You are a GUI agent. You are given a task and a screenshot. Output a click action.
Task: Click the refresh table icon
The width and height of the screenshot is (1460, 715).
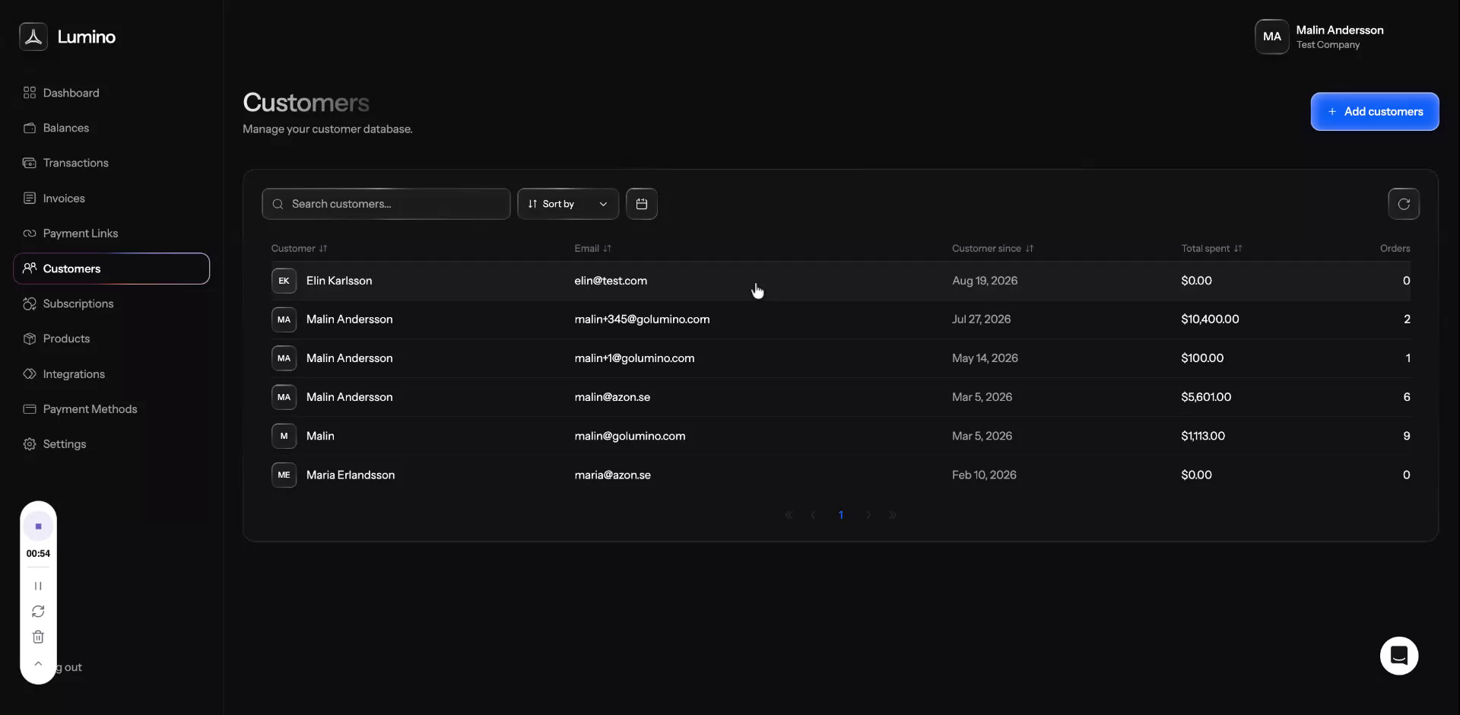(x=1404, y=204)
